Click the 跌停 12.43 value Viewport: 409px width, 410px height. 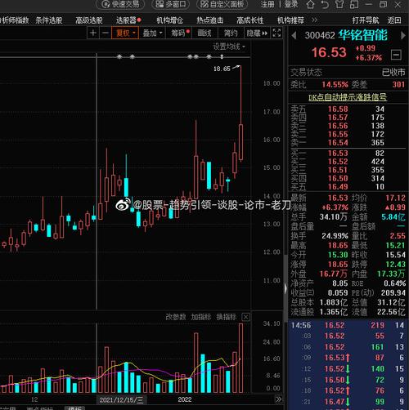tap(395, 265)
